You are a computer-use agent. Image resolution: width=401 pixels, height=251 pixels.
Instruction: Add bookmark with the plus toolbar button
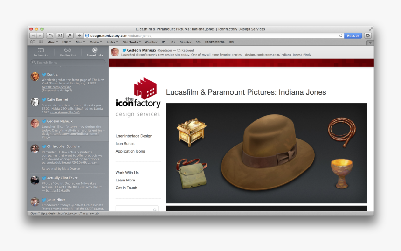[x=80, y=35]
